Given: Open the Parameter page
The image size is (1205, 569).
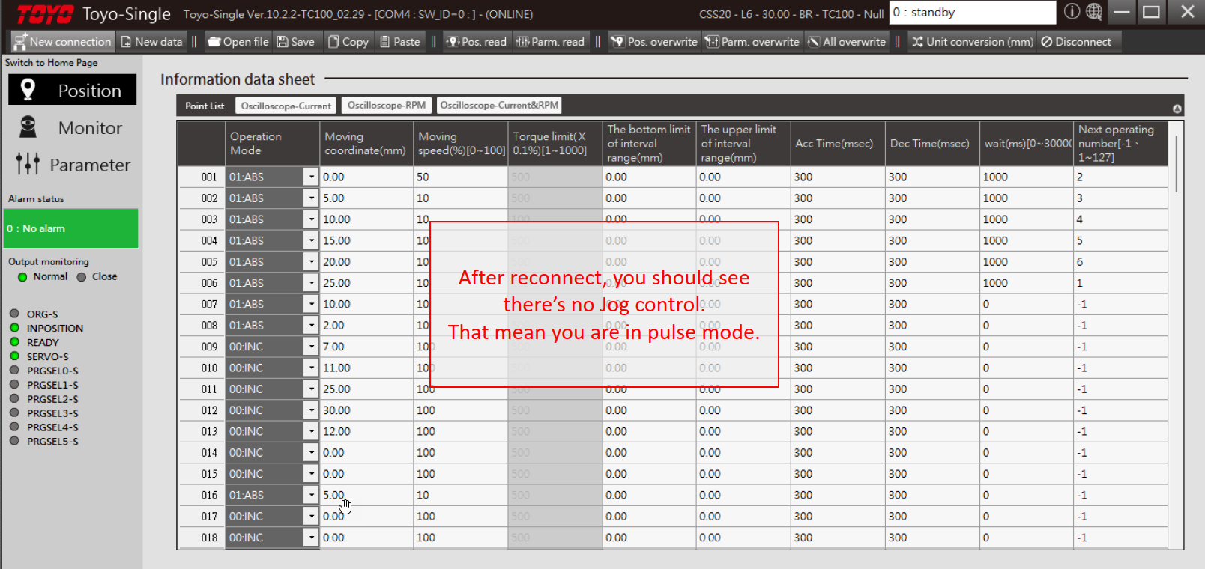Looking at the screenshot, I should pyautogui.click(x=73, y=165).
